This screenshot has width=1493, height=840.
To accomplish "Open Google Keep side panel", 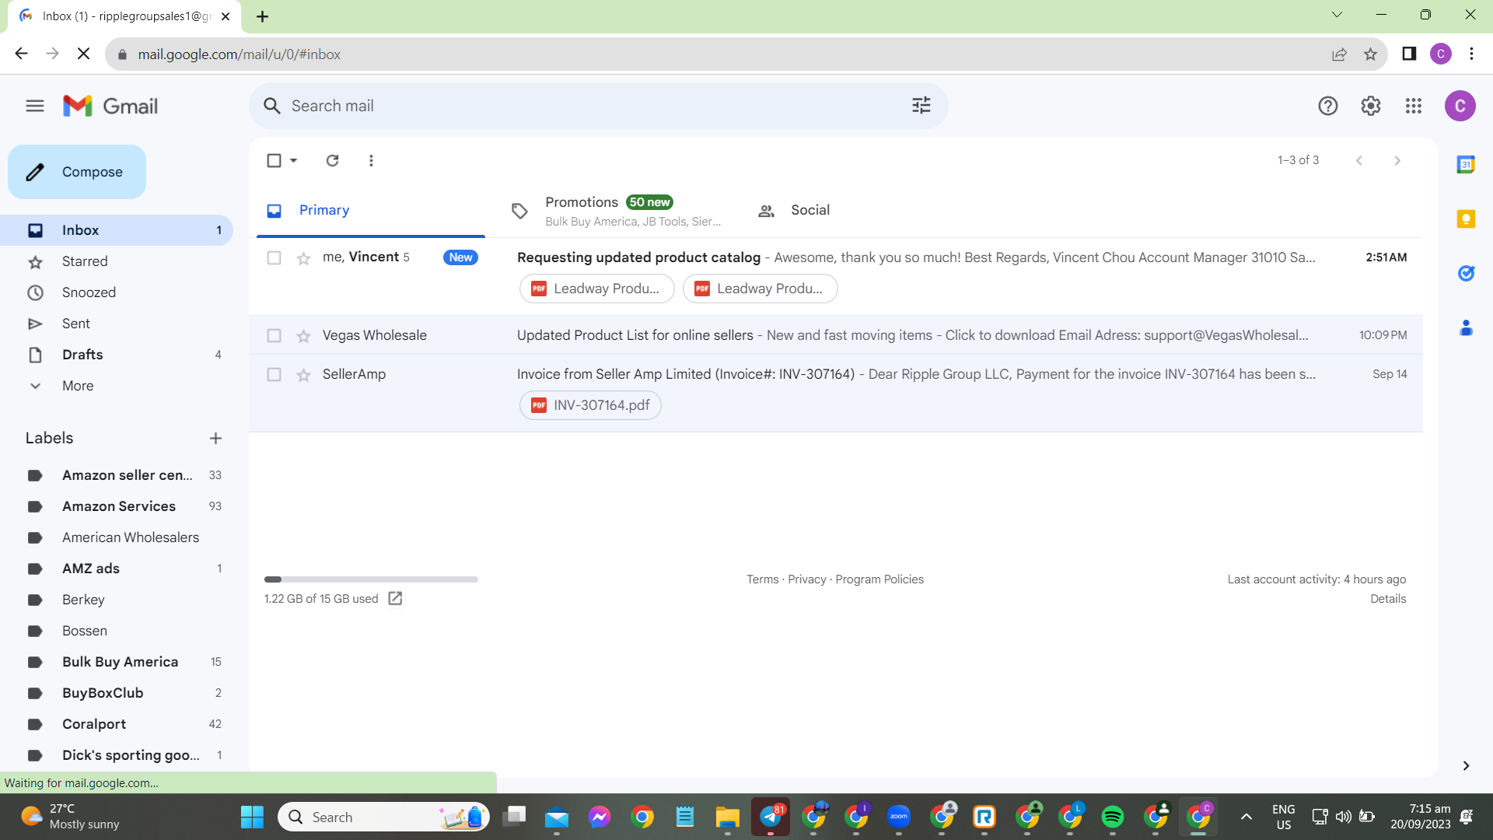I will click(x=1466, y=219).
